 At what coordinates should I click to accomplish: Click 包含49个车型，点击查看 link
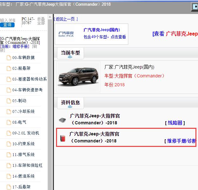coord(105,37)
